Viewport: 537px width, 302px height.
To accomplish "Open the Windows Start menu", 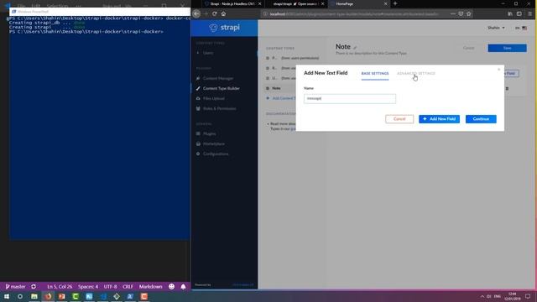I will pyautogui.click(x=7, y=296).
